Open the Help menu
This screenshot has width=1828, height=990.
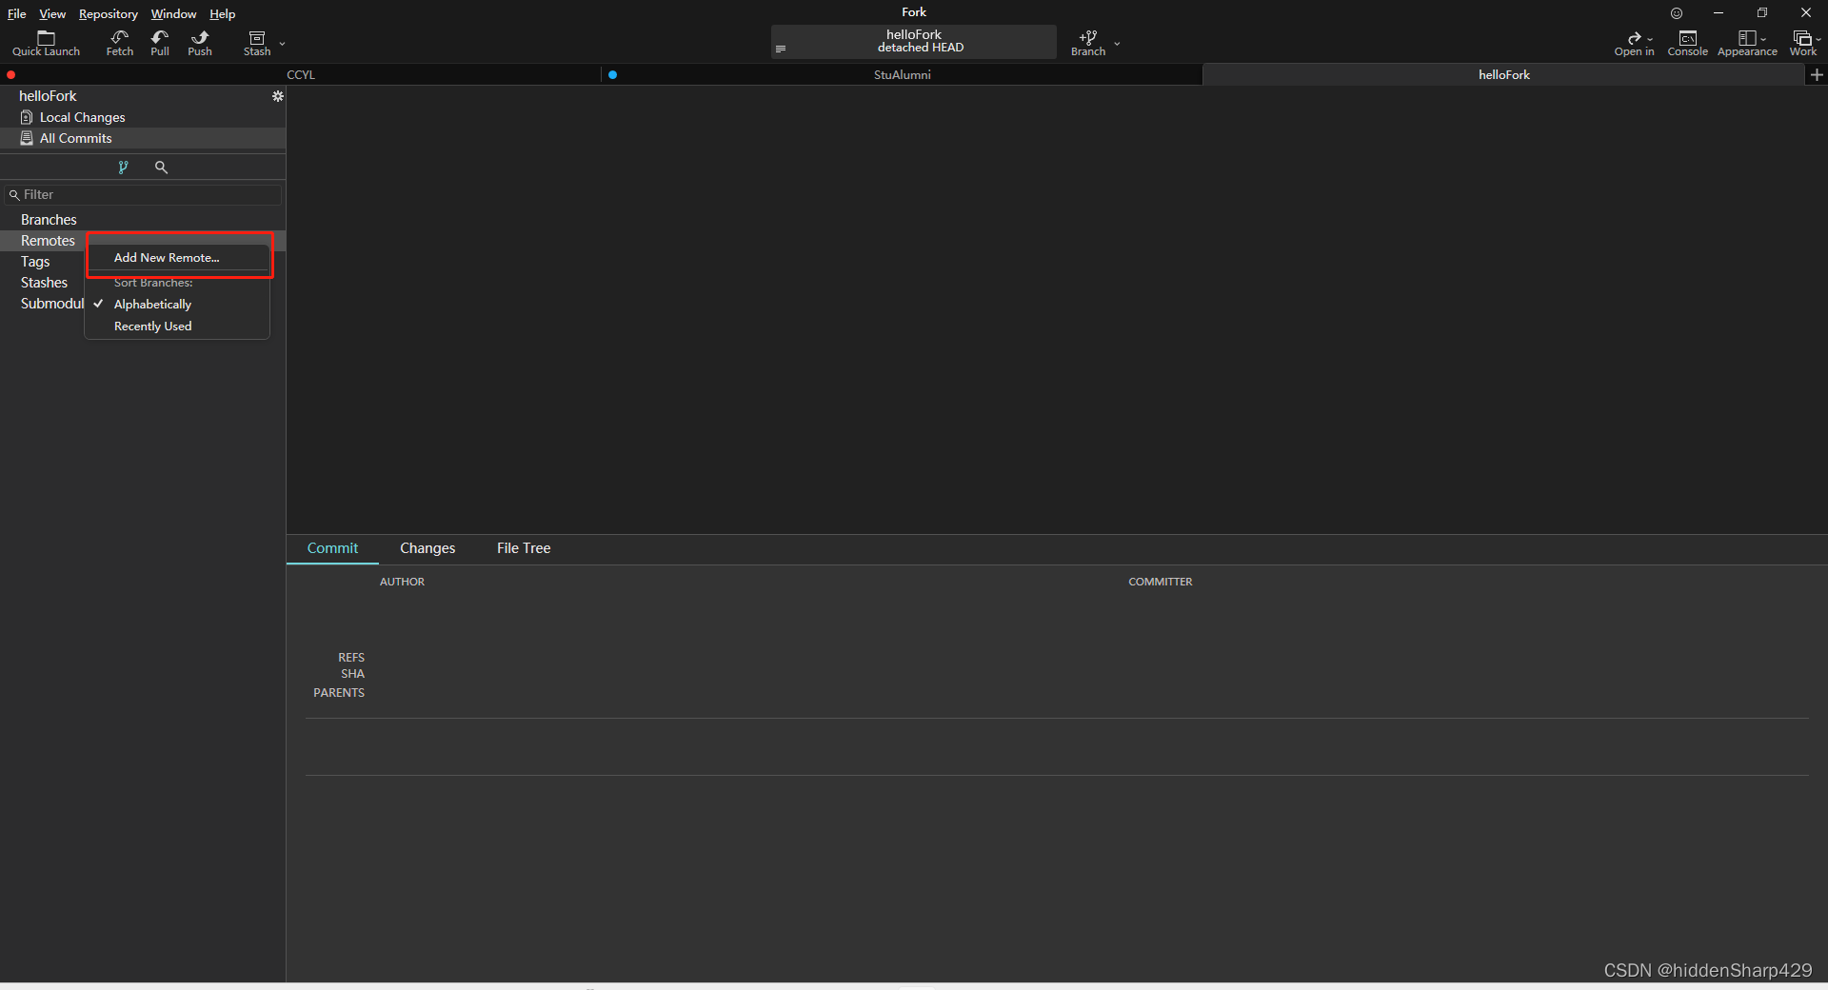pos(223,14)
